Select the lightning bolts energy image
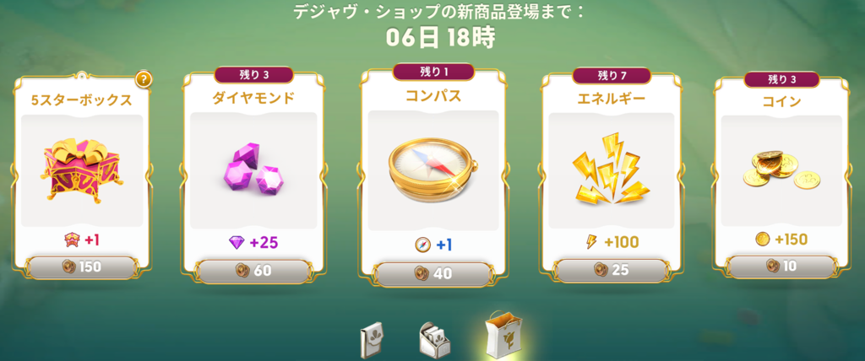865x361 pixels. [609, 170]
